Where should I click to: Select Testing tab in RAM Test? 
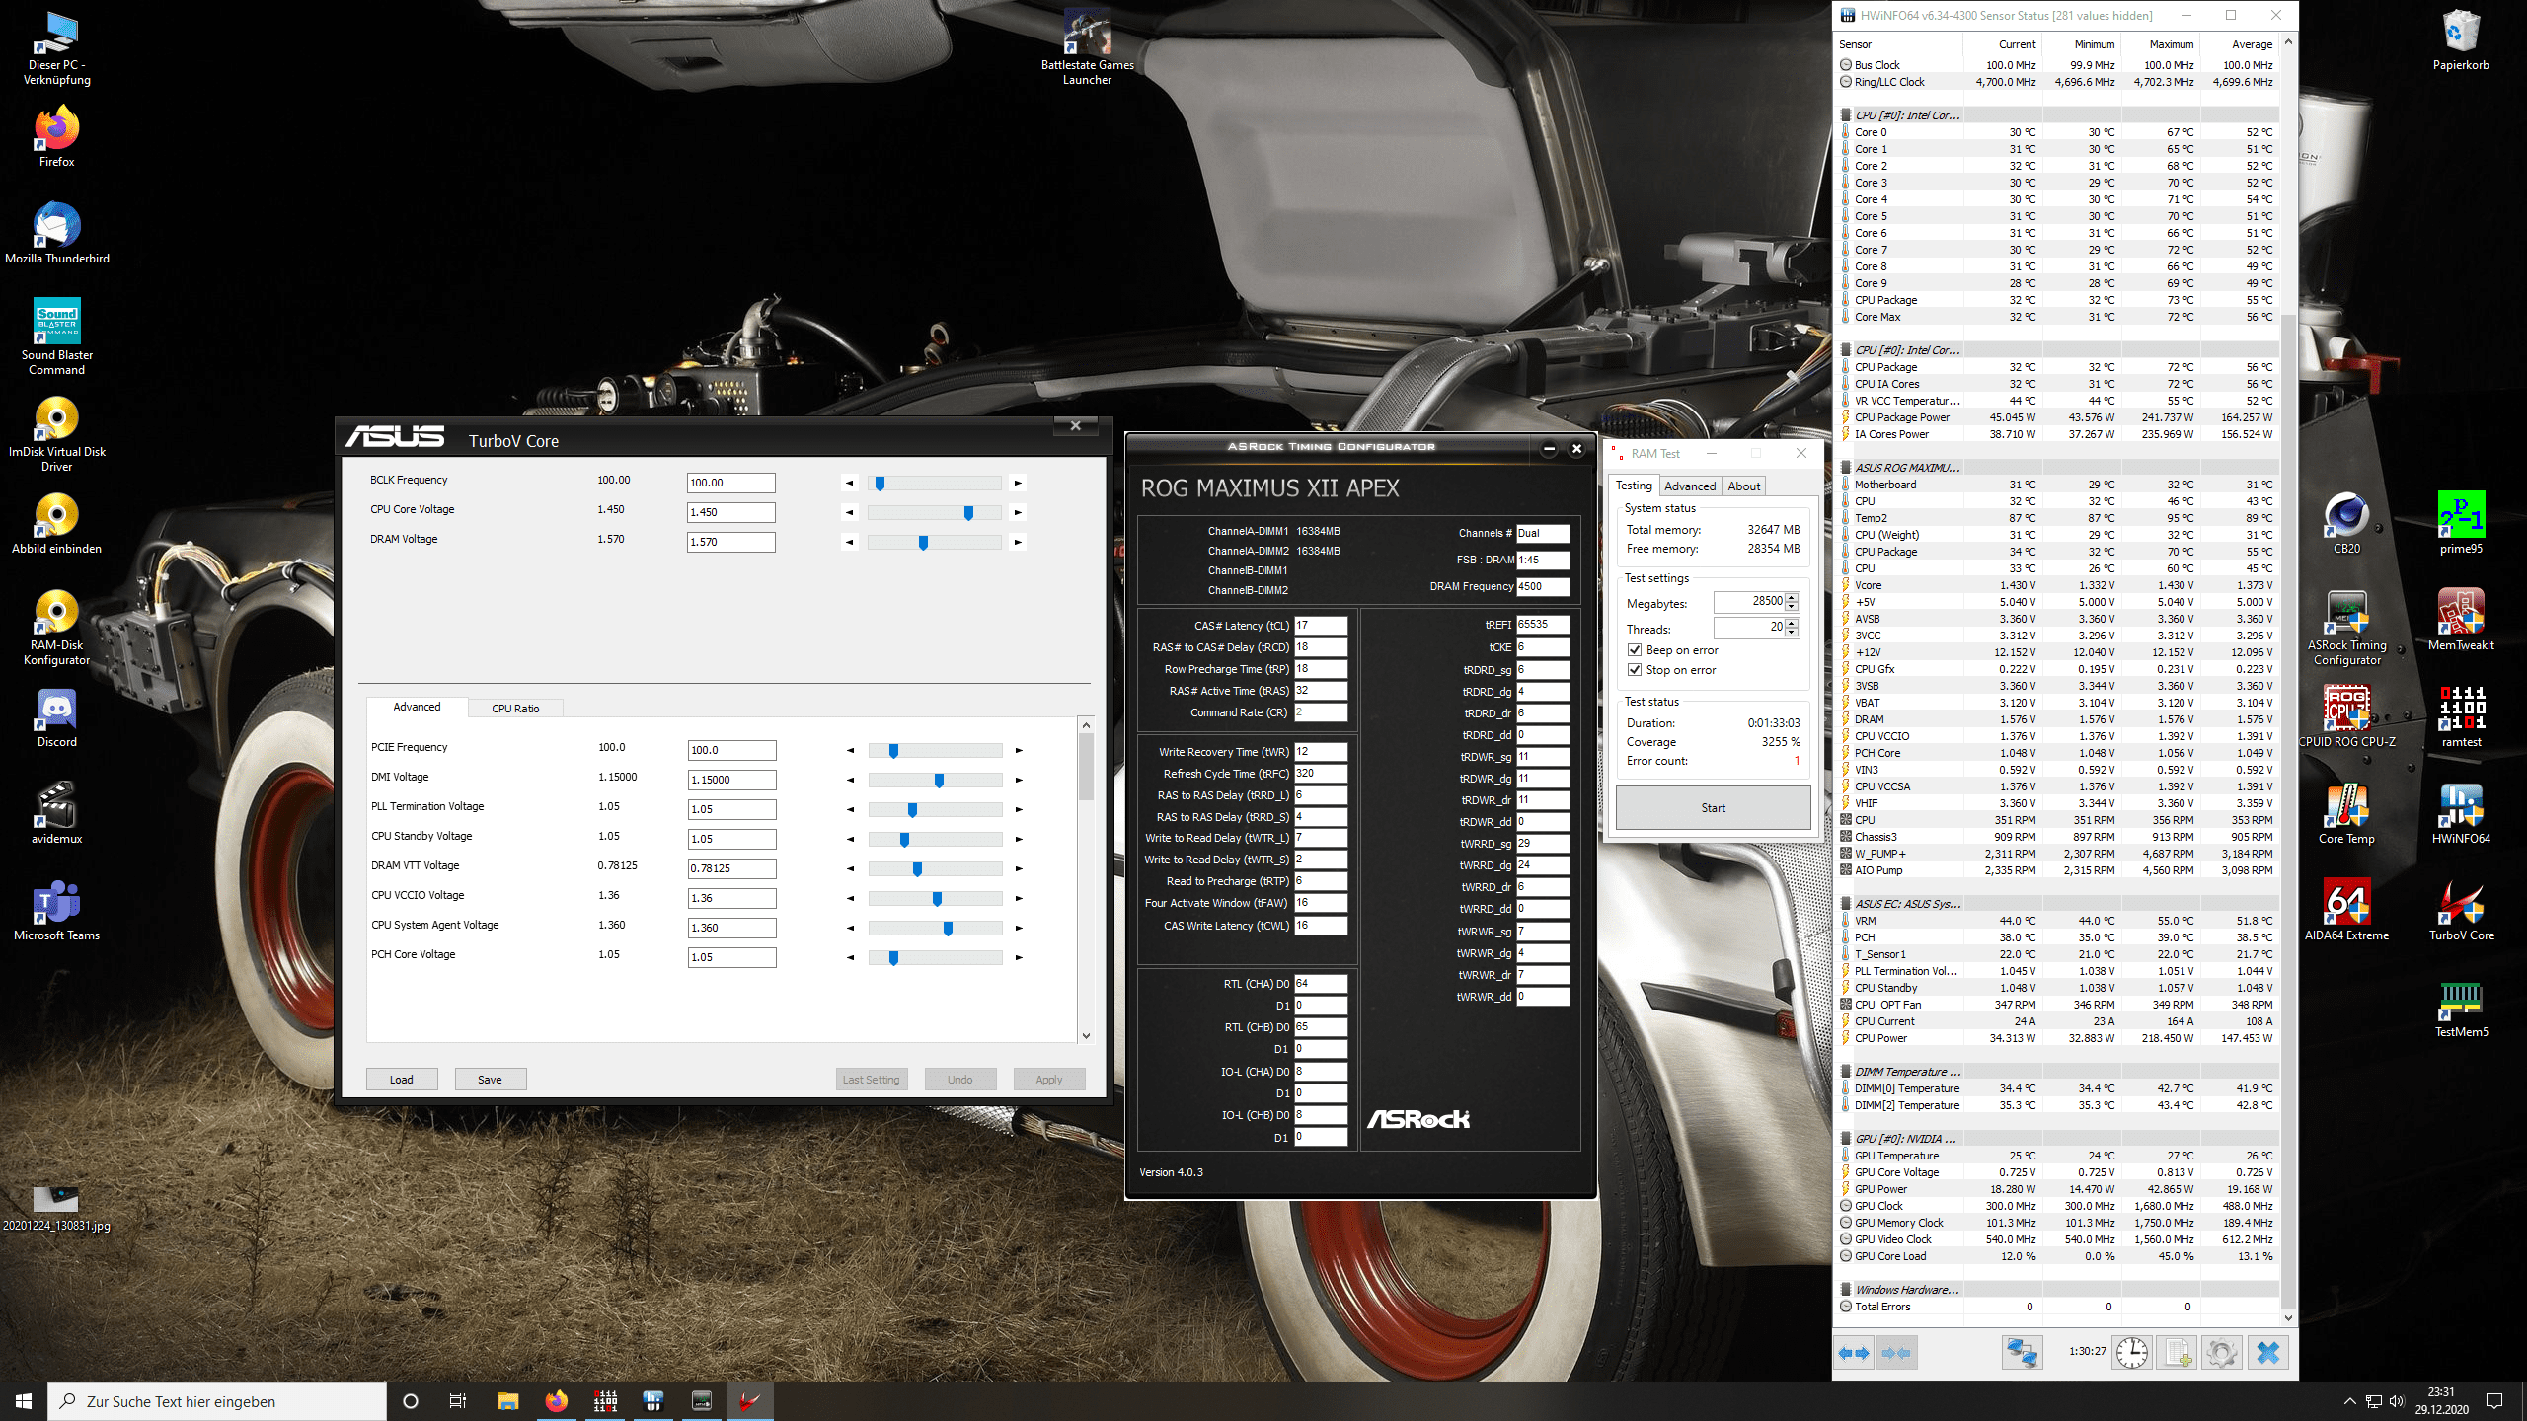1634,486
